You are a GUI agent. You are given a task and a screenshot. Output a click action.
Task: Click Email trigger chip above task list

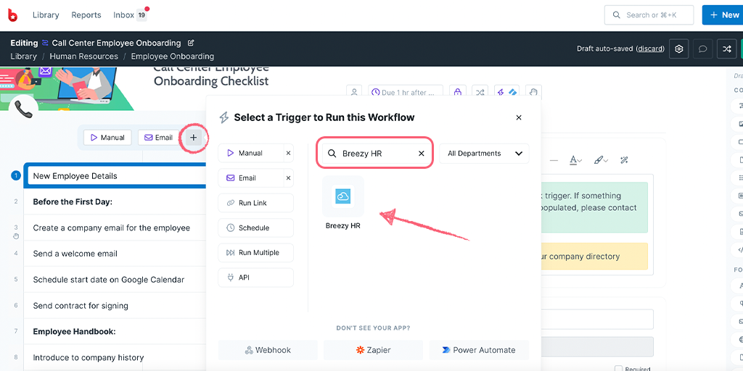[159, 138]
